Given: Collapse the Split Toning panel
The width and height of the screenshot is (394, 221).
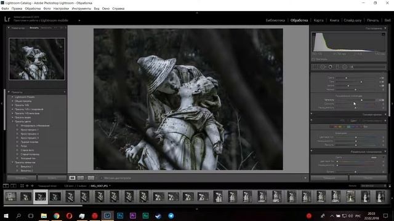Looking at the screenshot, I should click(x=385, y=152).
